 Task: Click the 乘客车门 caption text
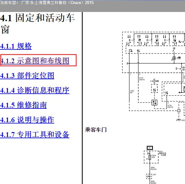tap(96, 130)
